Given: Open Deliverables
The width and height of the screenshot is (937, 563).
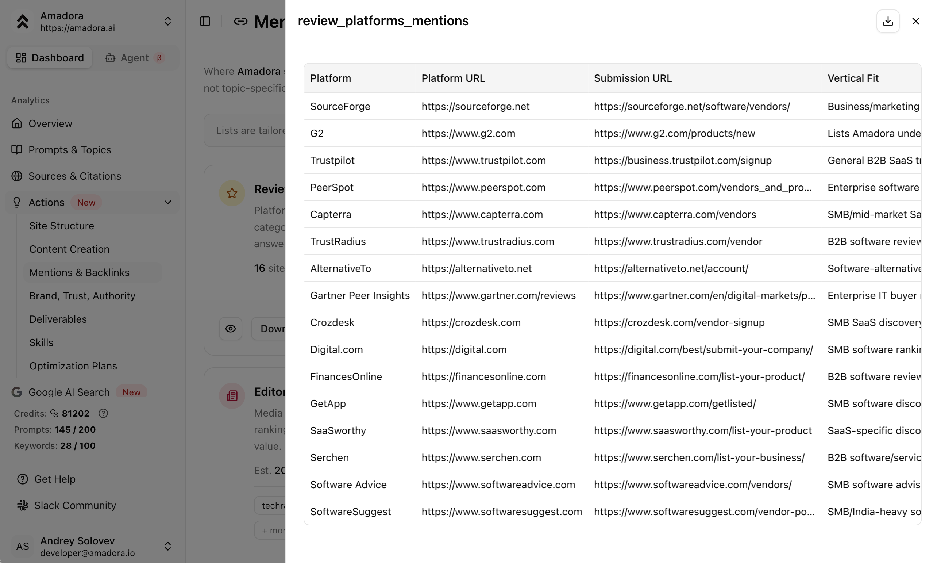Looking at the screenshot, I should [58, 319].
